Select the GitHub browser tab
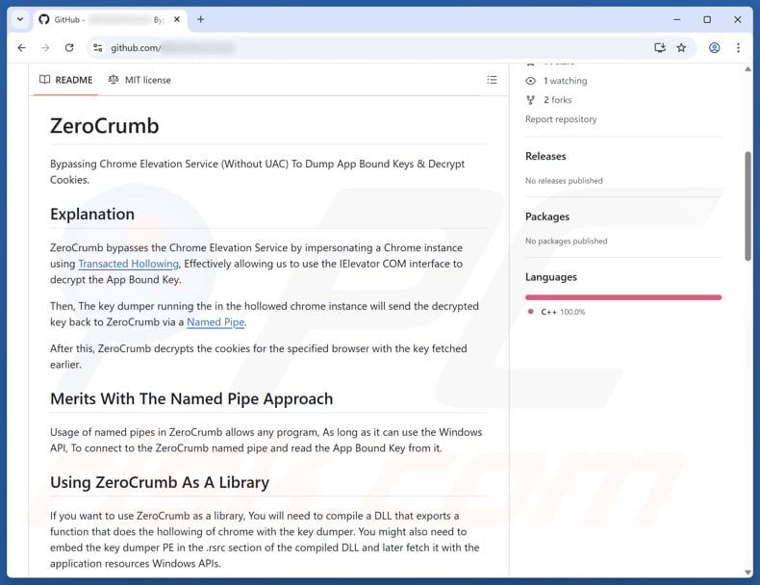Image resolution: width=760 pixels, height=585 pixels. pos(111,20)
